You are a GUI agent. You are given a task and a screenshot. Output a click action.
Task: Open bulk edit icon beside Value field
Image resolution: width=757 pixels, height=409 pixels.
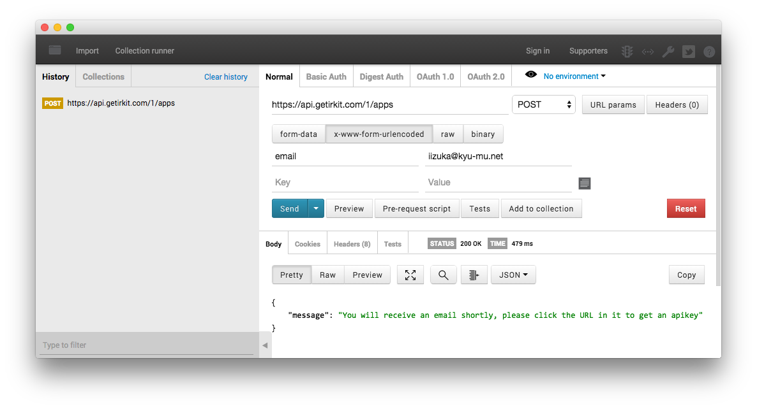(x=584, y=183)
